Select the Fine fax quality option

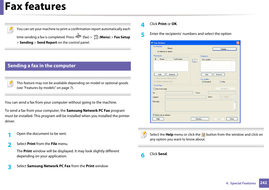pos(221,82)
